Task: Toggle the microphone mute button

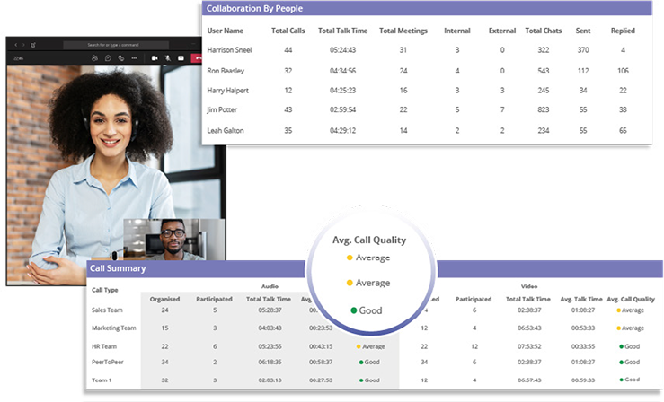Action: point(168,58)
